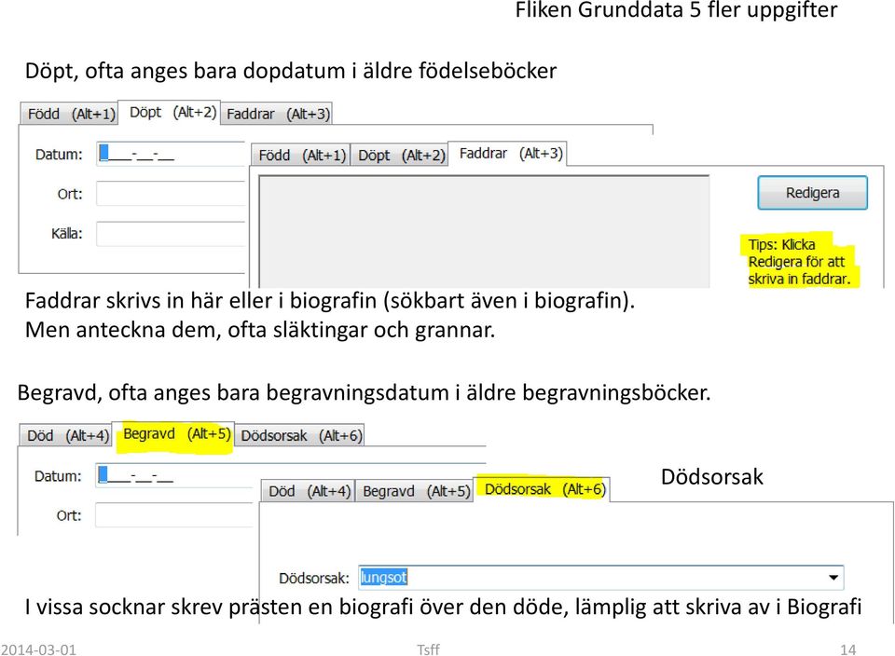Click the Döpt (Alt+2) tab in the Faddrar panel
895x656 pixels.
[x=400, y=156]
